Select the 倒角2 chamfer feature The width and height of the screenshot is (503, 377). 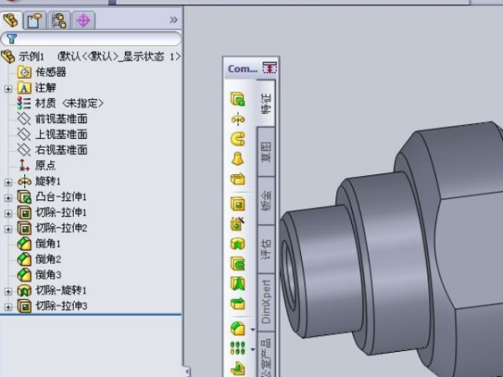point(48,259)
